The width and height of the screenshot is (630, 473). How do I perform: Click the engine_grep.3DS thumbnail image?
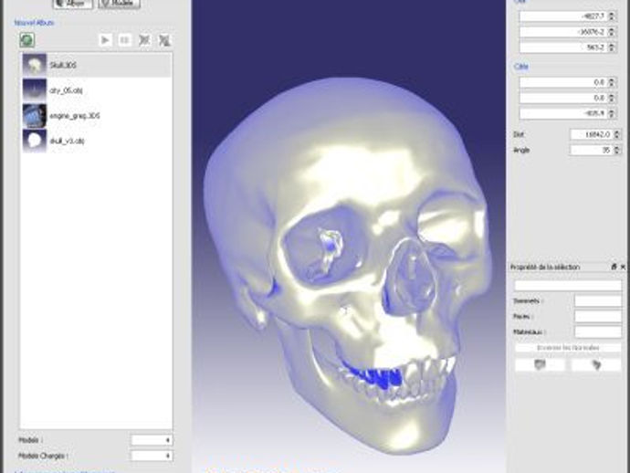coord(35,116)
